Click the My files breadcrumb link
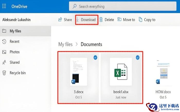This screenshot has height=112, width=180. (65, 44)
